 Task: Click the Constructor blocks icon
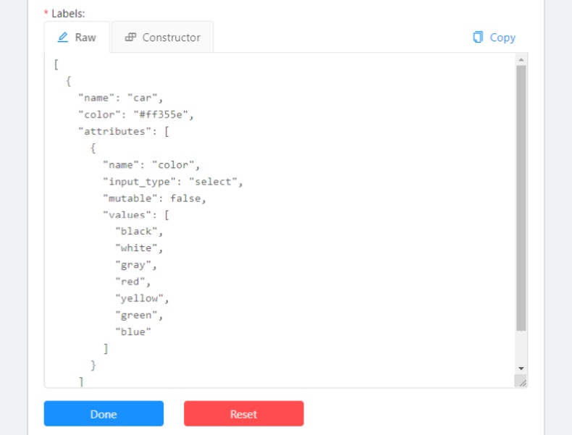point(130,37)
